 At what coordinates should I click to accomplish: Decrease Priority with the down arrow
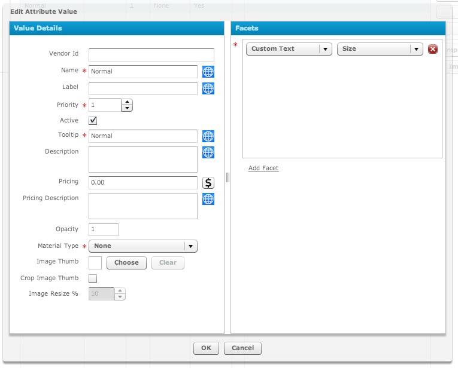click(127, 108)
